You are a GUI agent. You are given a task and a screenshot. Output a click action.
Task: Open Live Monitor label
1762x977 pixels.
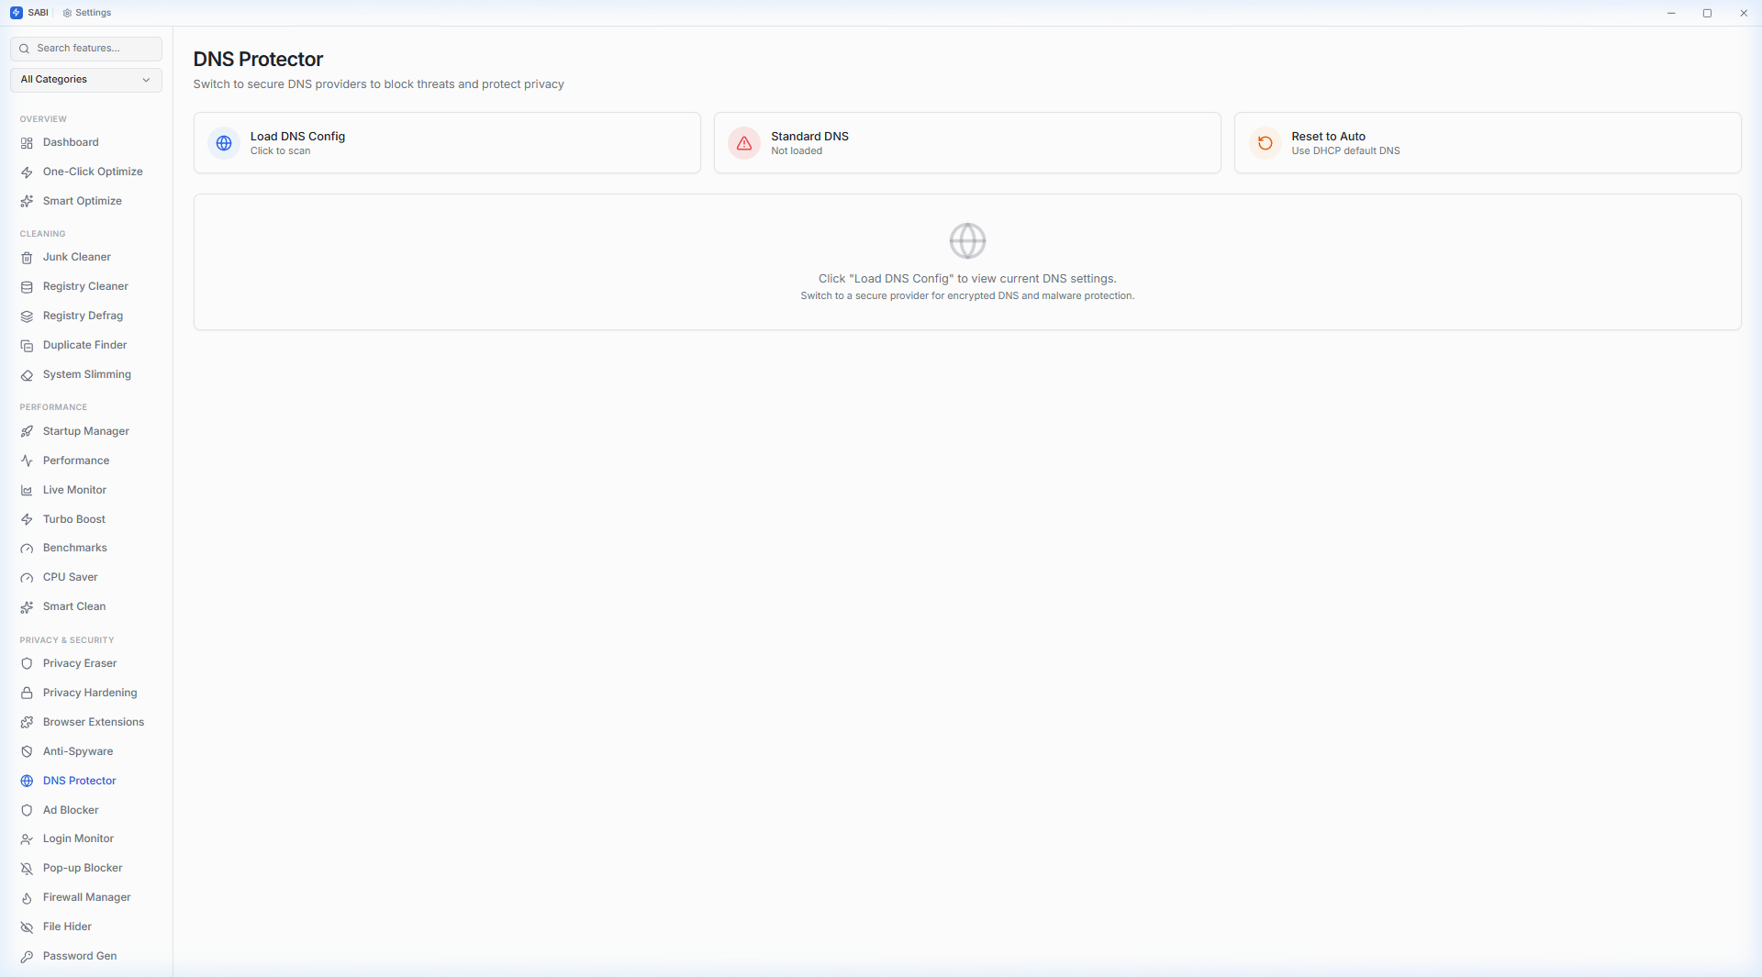74,490
